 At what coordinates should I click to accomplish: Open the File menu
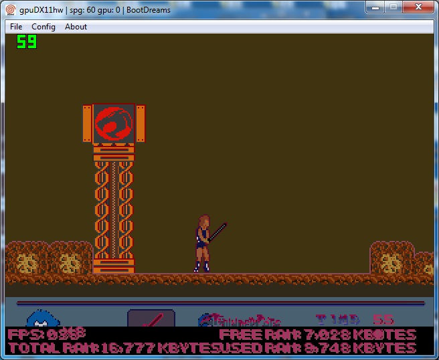[x=16, y=27]
